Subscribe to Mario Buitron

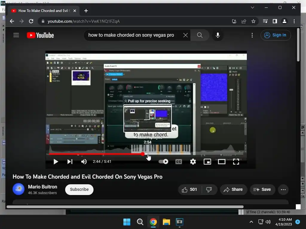79,189
